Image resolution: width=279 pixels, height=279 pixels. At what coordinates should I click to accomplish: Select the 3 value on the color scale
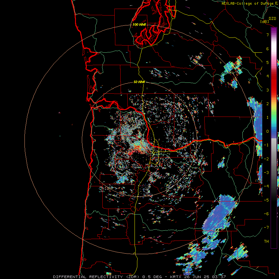point(268,90)
